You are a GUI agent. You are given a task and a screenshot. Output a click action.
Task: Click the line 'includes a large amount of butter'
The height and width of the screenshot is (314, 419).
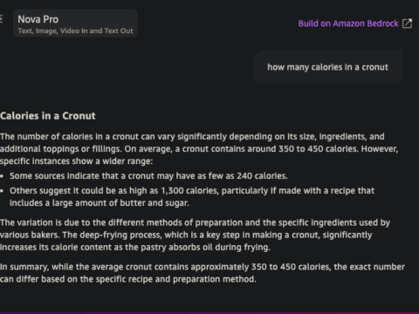tap(100, 202)
